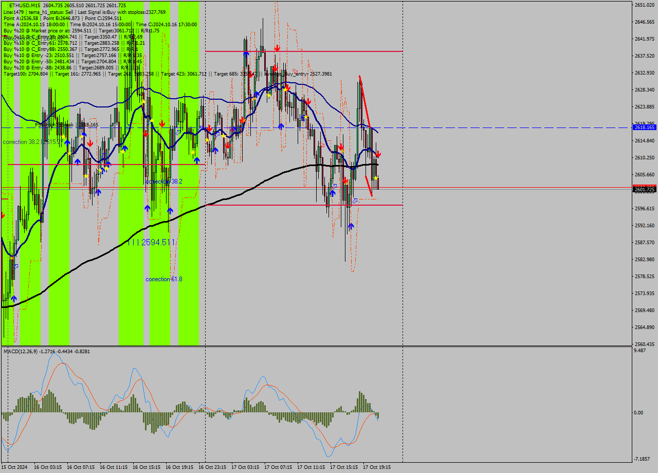Click the 'correction 61.8' chart label
Screen dimensions: 658x473
pyautogui.click(x=164, y=279)
